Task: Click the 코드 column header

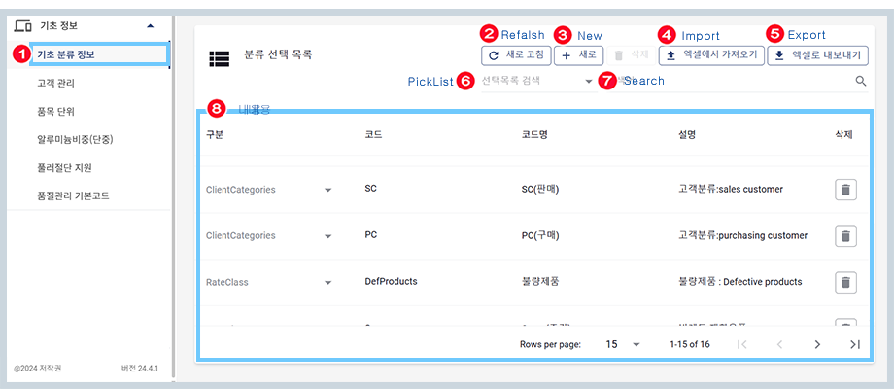Action: [373, 134]
